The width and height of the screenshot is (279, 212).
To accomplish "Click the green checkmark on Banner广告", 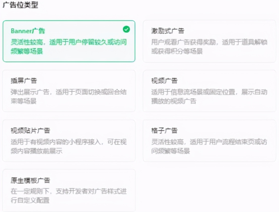I will 126,29.
